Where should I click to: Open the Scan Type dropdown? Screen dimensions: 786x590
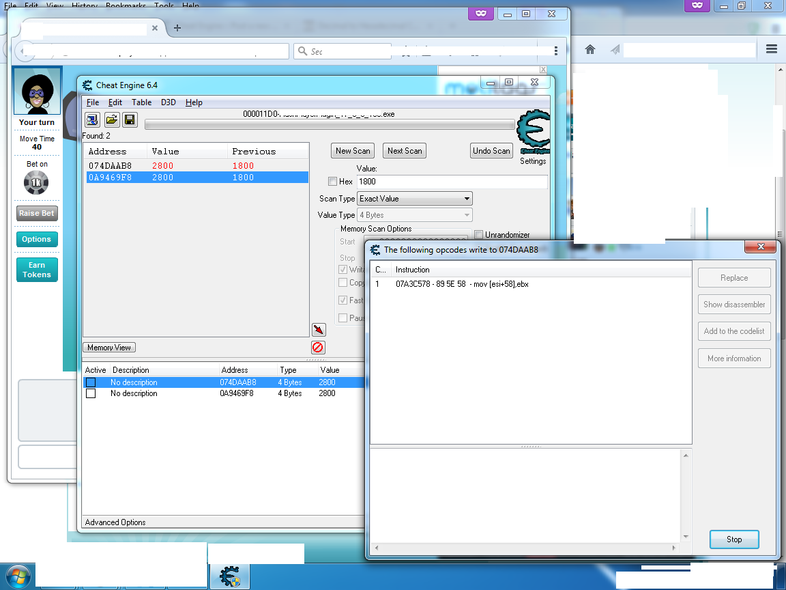point(415,199)
